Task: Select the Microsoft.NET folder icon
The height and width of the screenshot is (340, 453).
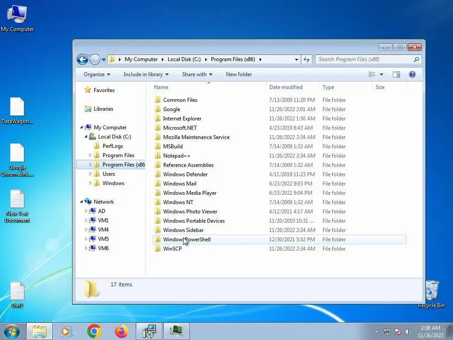Action: (157, 128)
